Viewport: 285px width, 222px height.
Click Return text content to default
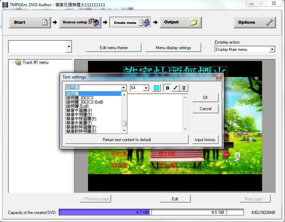click(x=127, y=140)
